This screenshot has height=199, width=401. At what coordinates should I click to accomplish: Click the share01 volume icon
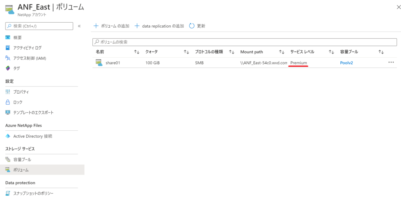pos(99,63)
